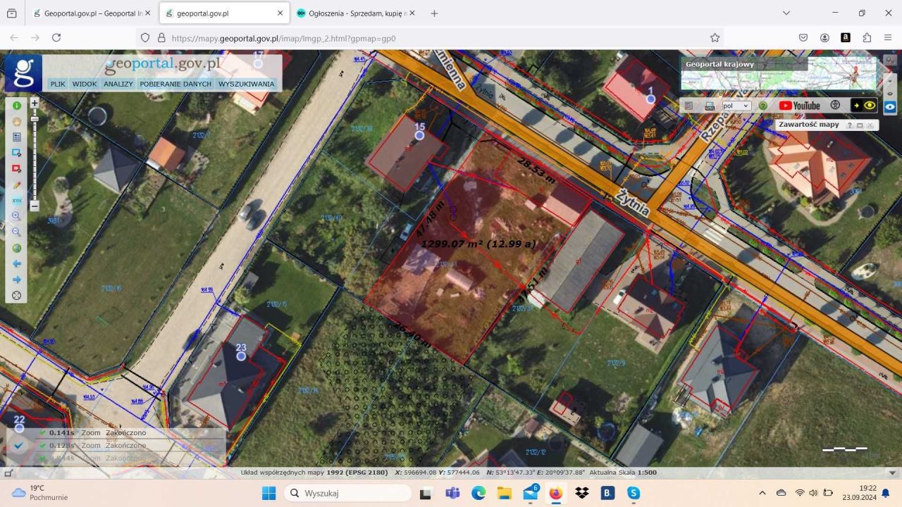
Task: Maximize the Zawartość mapy panel
Action: point(860,125)
